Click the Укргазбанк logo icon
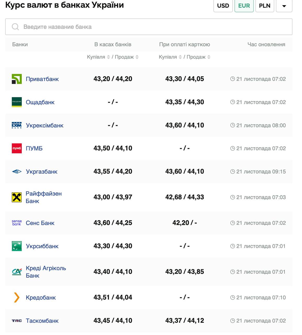The width and height of the screenshot is (302, 335). (x=17, y=172)
